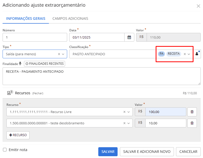This screenshot has height=158, width=203.
Task: Clear the Classificação selection with X
Action: (x=184, y=54)
